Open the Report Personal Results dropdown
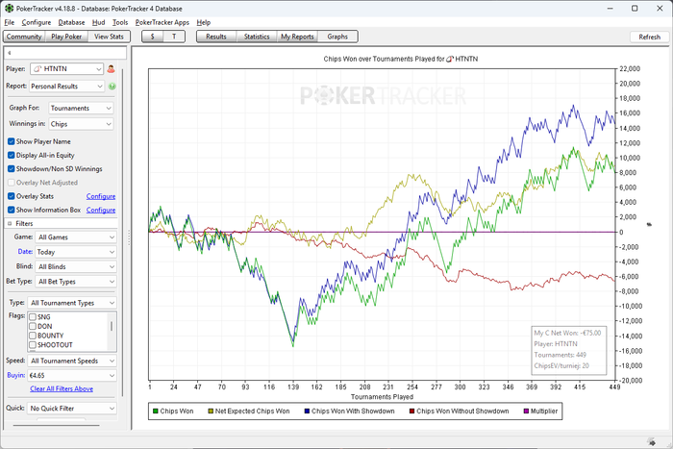 pyautogui.click(x=66, y=87)
